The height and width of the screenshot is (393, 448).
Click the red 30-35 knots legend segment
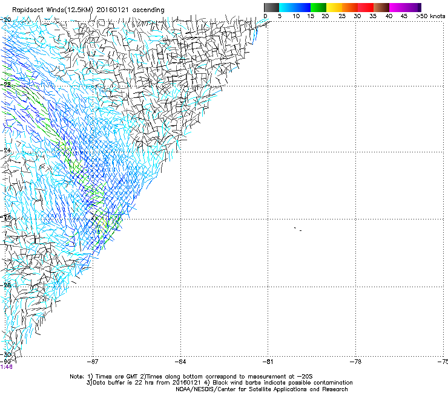(x=366, y=7)
